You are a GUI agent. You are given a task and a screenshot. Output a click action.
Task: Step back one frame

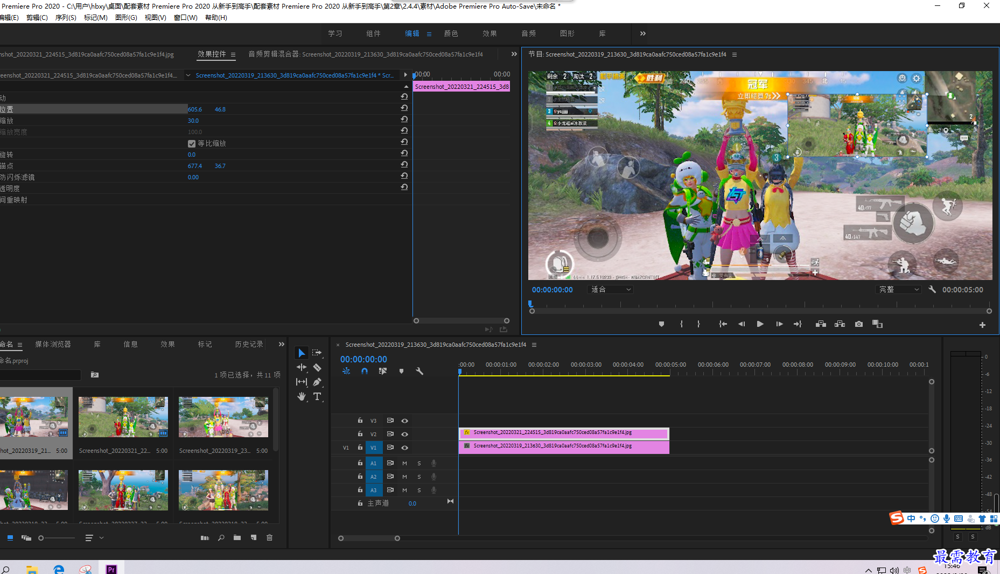pyautogui.click(x=742, y=324)
